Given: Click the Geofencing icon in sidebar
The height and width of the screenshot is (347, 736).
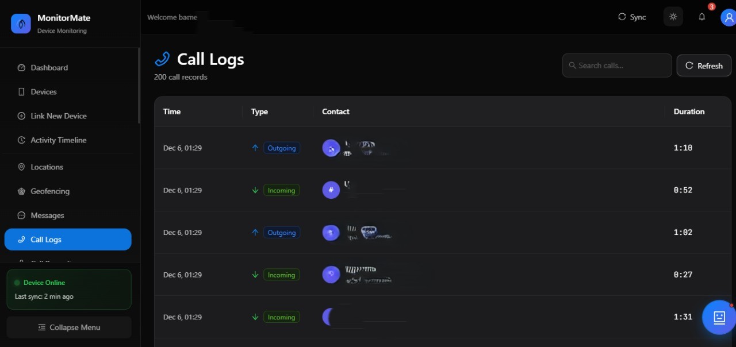Looking at the screenshot, I should (x=21, y=191).
